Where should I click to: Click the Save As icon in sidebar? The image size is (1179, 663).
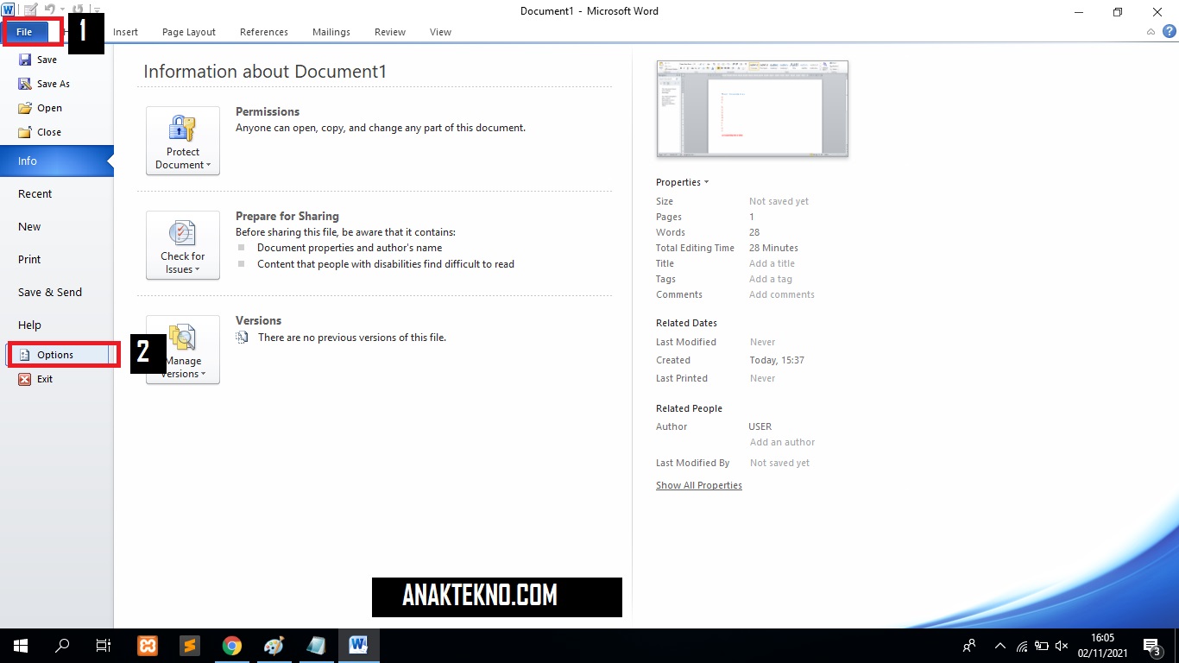point(24,84)
